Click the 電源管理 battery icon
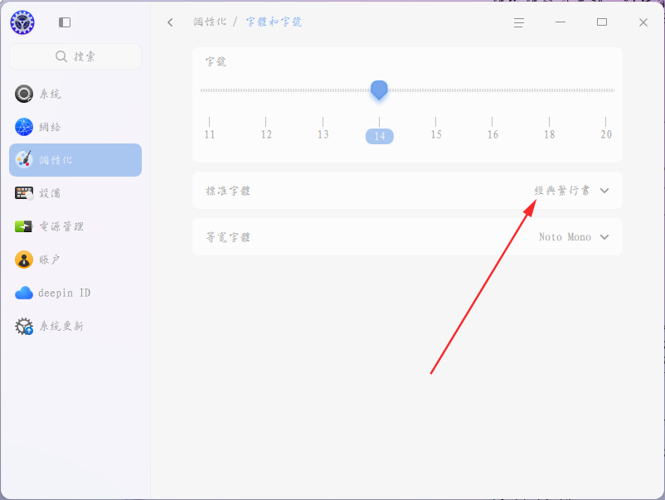The image size is (665, 500). 24,226
